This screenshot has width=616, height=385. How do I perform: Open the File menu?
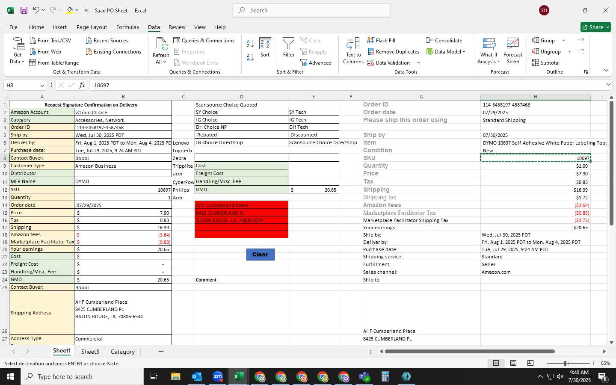point(14,27)
